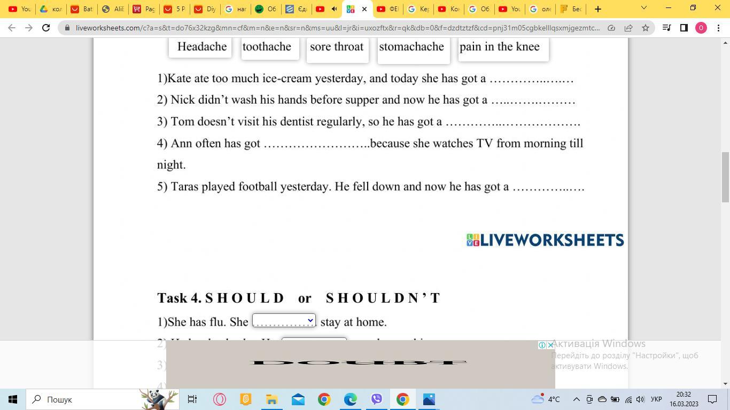Open the media controls icon in Chrome toolbar
Viewport: 730px width, 410px height.
click(x=666, y=28)
